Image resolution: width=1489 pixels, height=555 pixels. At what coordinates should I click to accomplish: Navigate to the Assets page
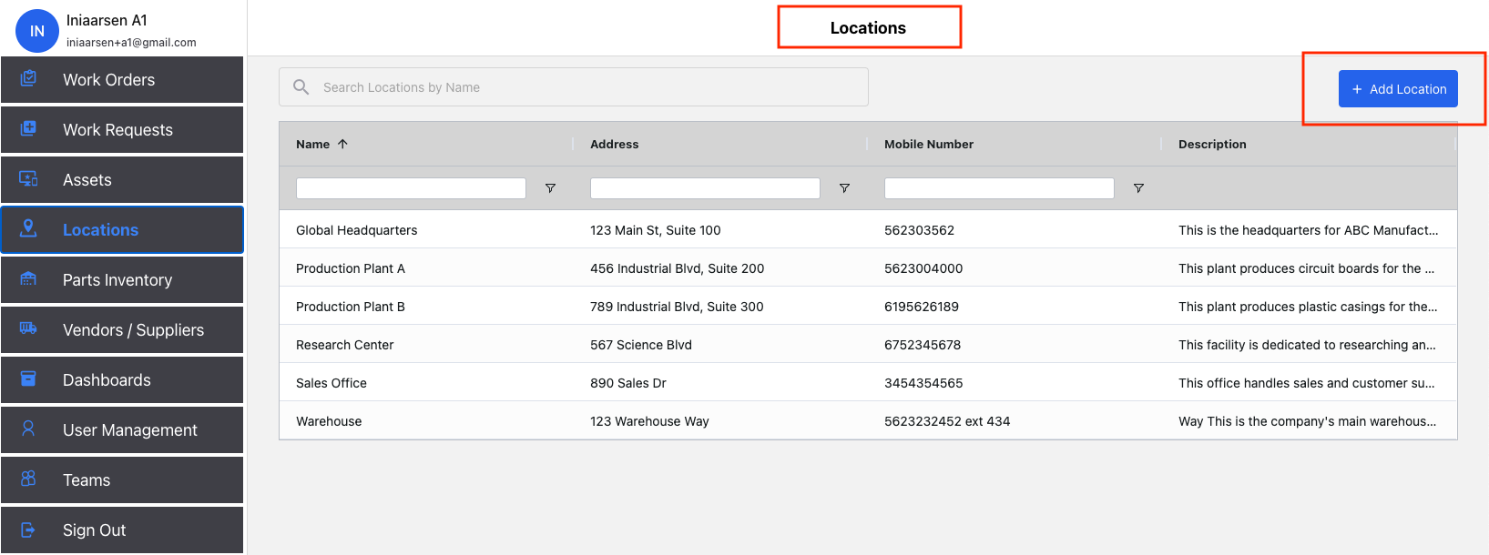coord(122,180)
